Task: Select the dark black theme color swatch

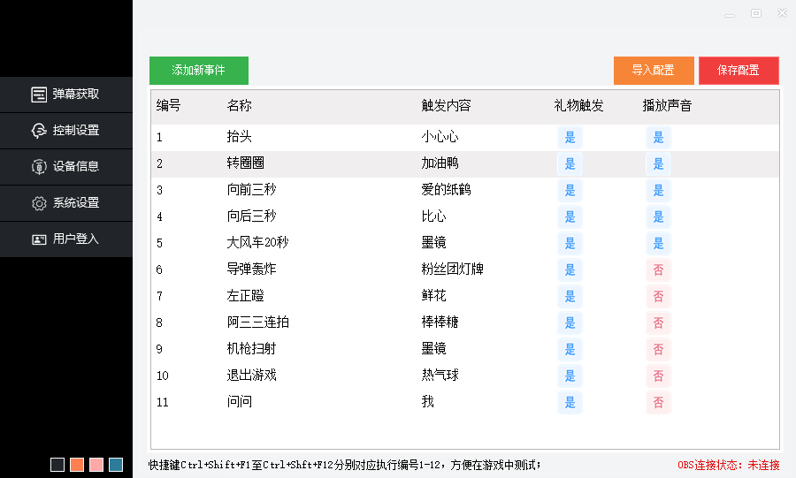Action: (57, 465)
